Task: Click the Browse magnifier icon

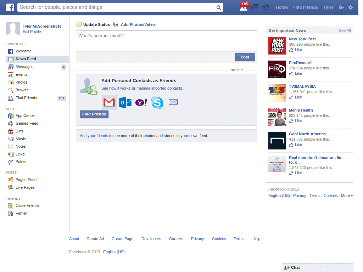Action: coord(11,90)
